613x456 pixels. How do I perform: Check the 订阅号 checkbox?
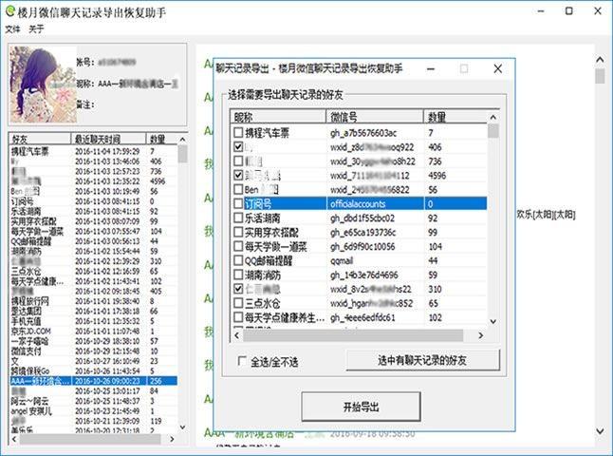[238, 203]
